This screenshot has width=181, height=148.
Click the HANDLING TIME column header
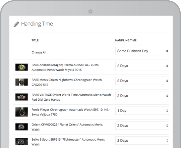point(126,40)
